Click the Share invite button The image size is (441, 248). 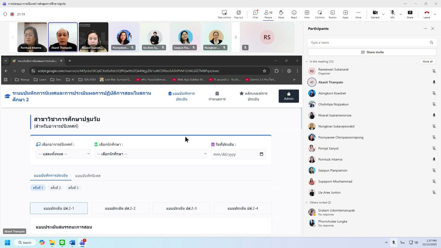pyautogui.click(x=372, y=52)
